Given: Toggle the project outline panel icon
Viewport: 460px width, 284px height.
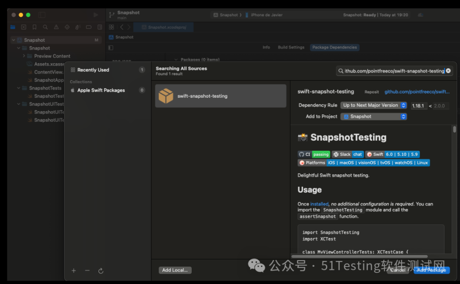Looking at the screenshot, I should (x=111, y=48).
